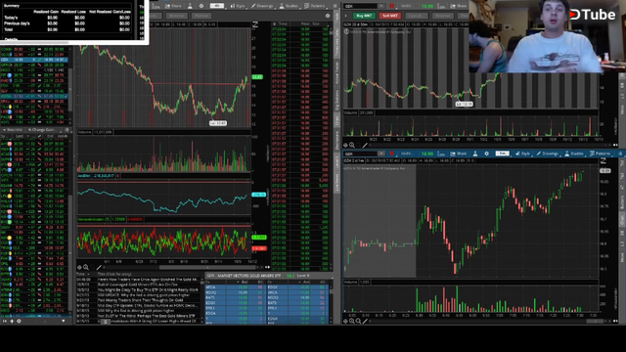Click Reverse button in right order bar
Viewport: 626px width, 352px height.
(442, 16)
